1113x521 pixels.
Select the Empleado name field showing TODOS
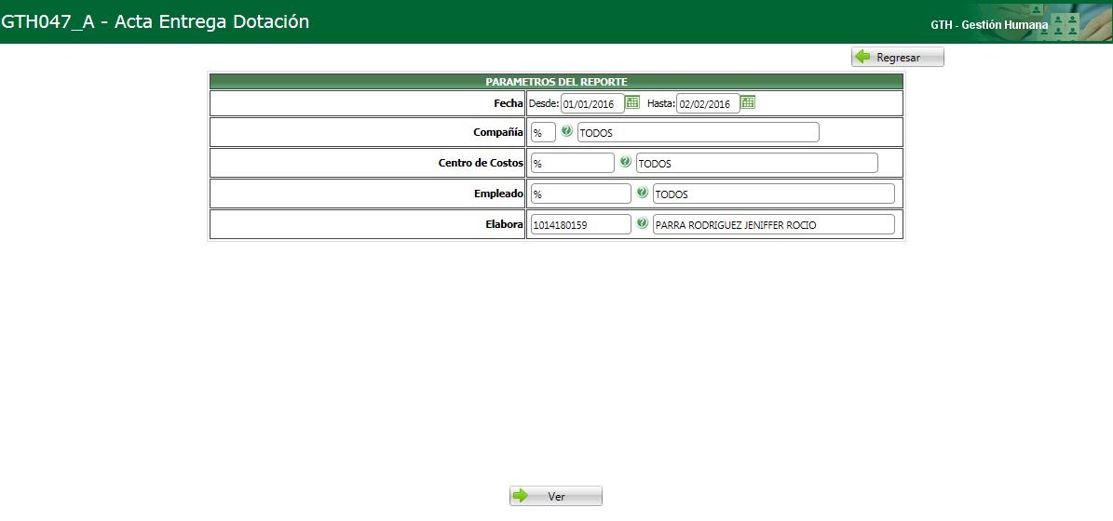pos(774,194)
